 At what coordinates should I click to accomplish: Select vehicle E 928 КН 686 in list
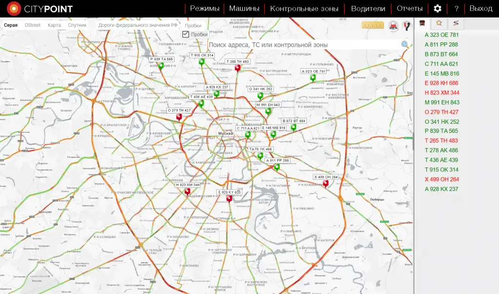coord(441,83)
